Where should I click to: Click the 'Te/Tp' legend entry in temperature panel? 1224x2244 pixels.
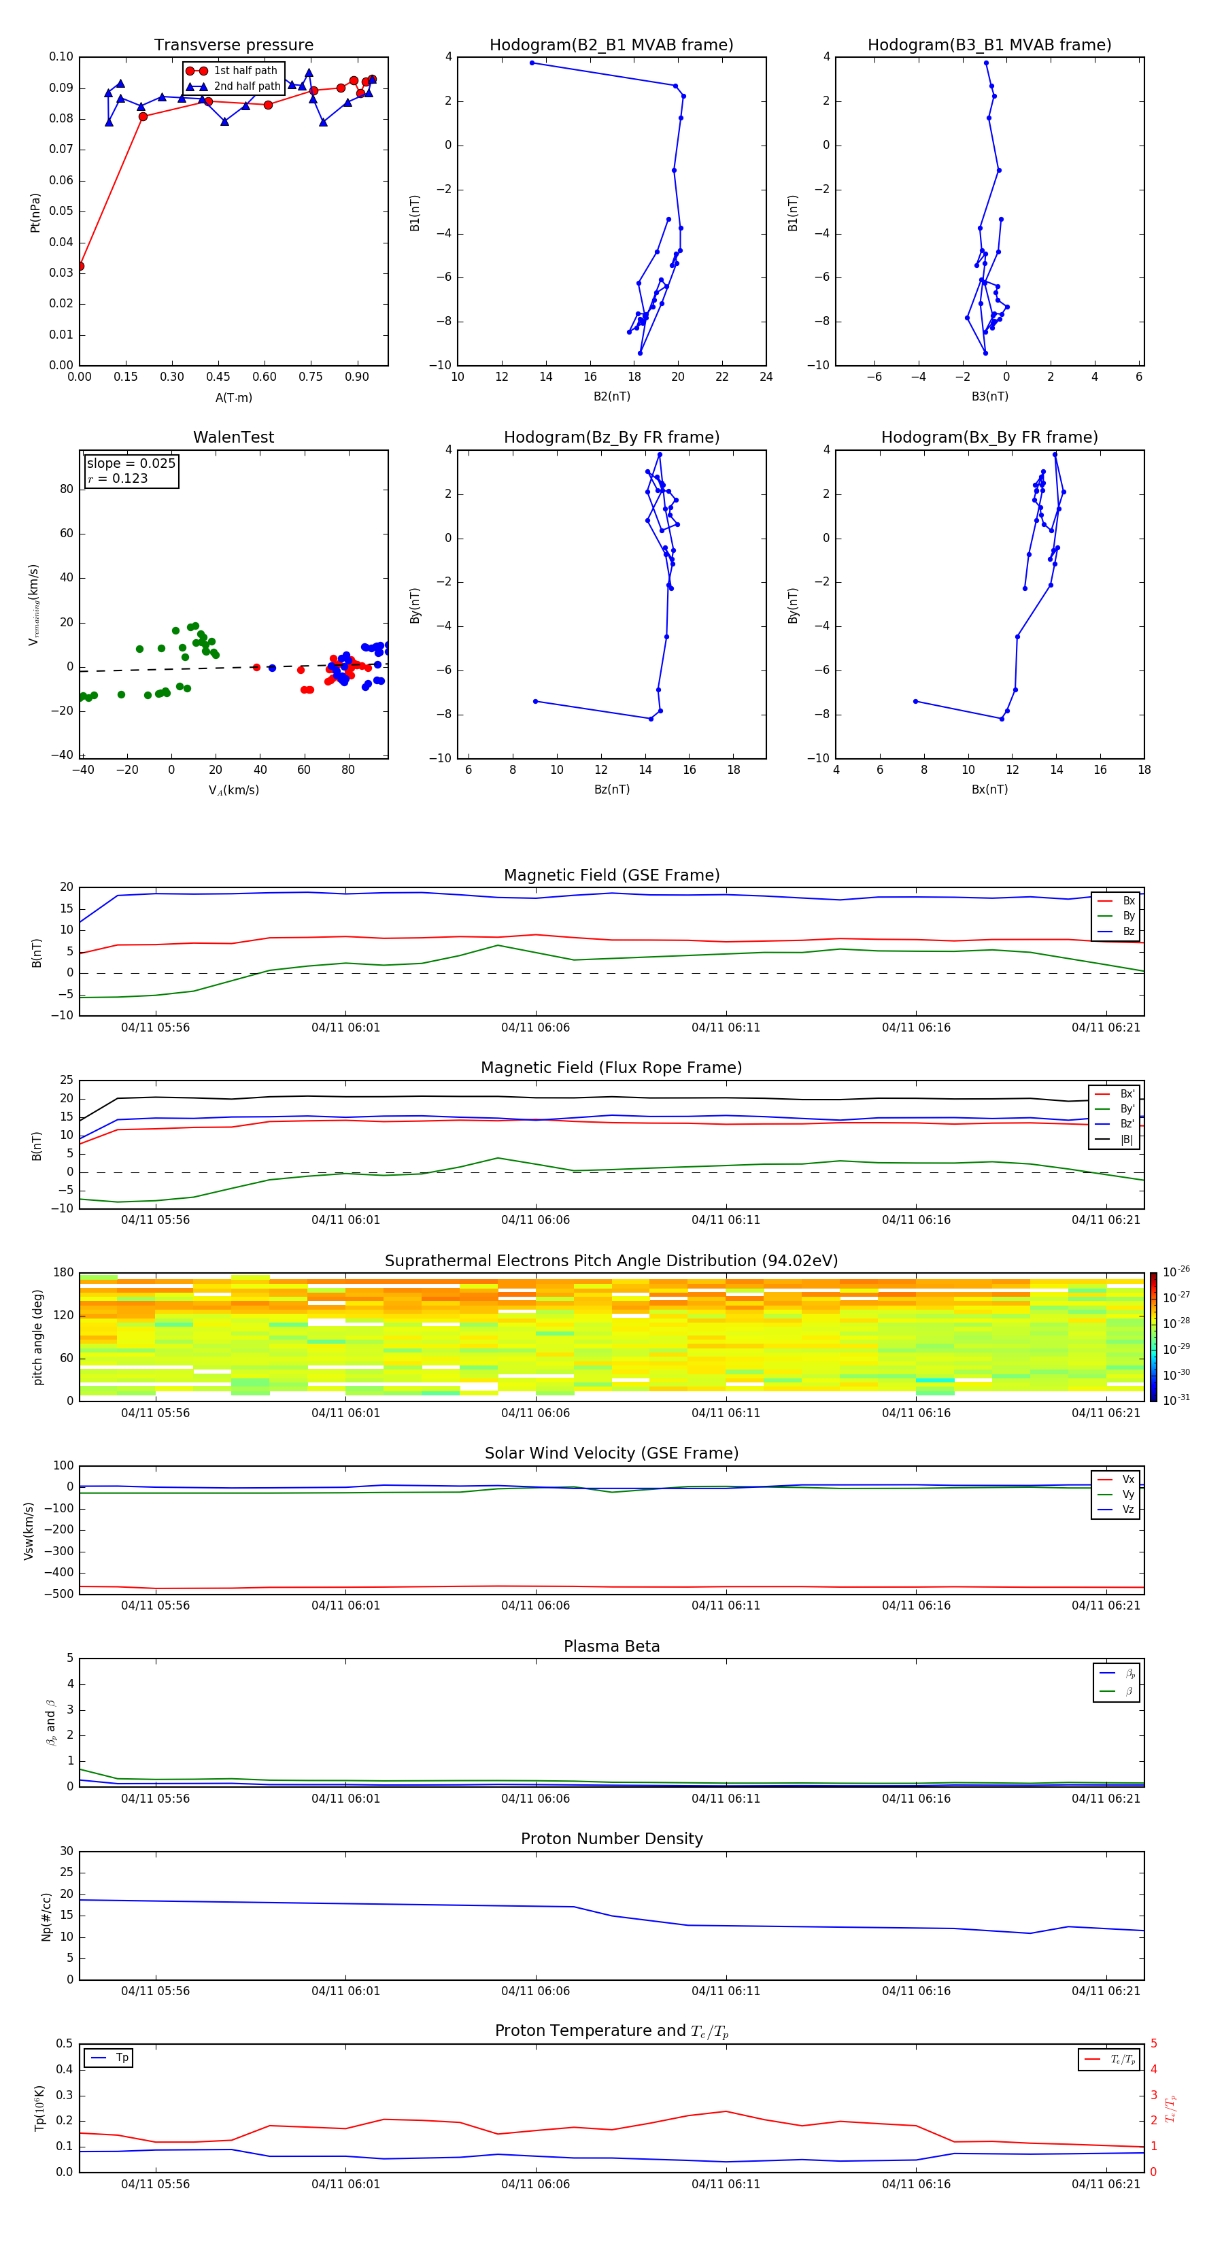coord(1110,2059)
